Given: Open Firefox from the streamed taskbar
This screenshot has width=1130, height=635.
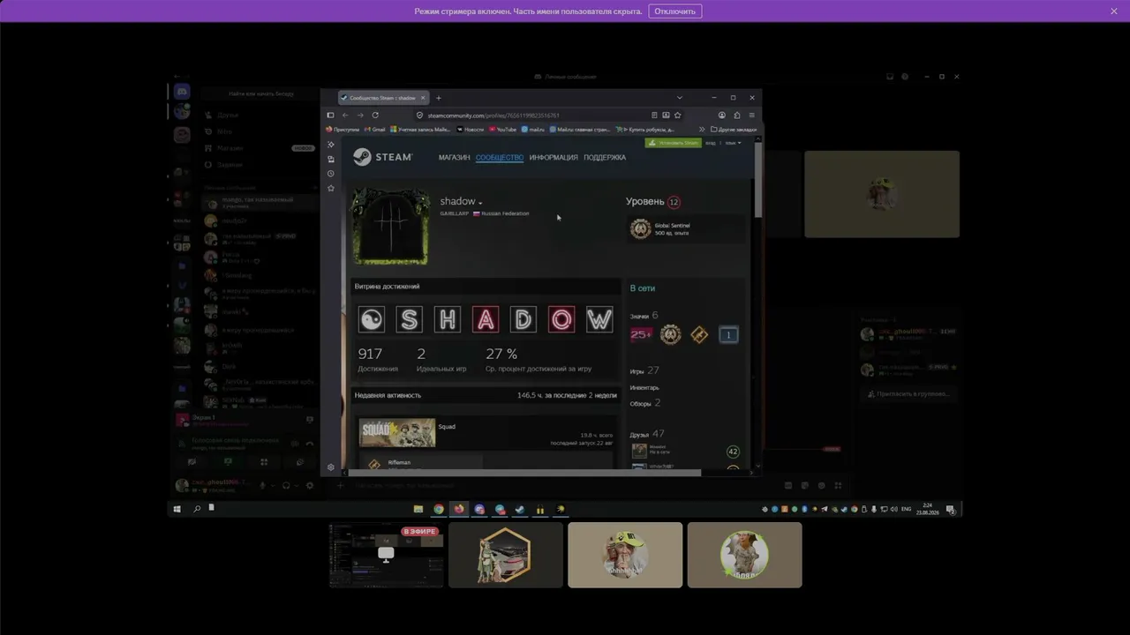Looking at the screenshot, I should [459, 509].
